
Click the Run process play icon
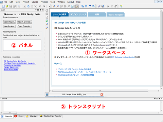(x=108, y=6)
